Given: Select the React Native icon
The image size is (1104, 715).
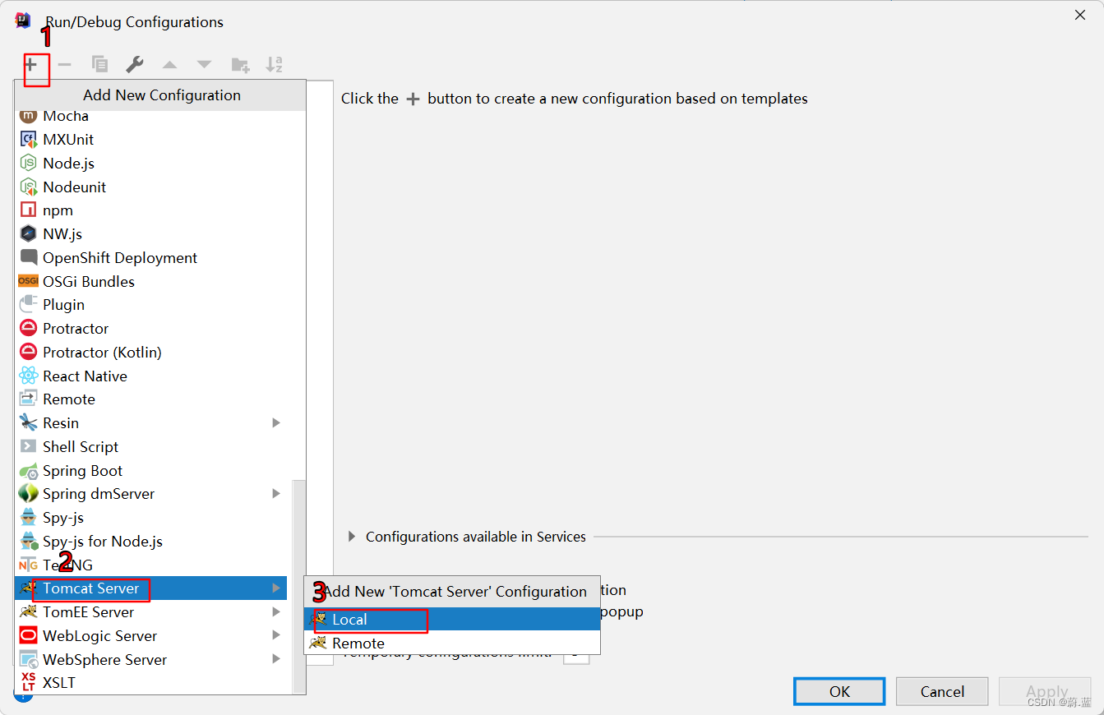Looking at the screenshot, I should click(29, 376).
